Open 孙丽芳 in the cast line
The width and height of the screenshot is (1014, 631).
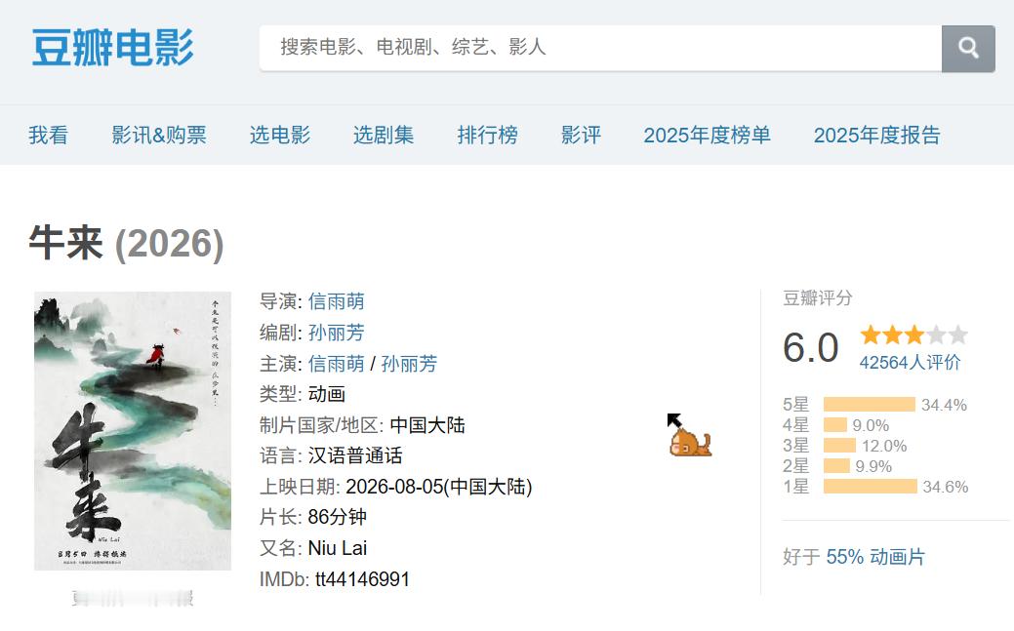[x=409, y=364]
